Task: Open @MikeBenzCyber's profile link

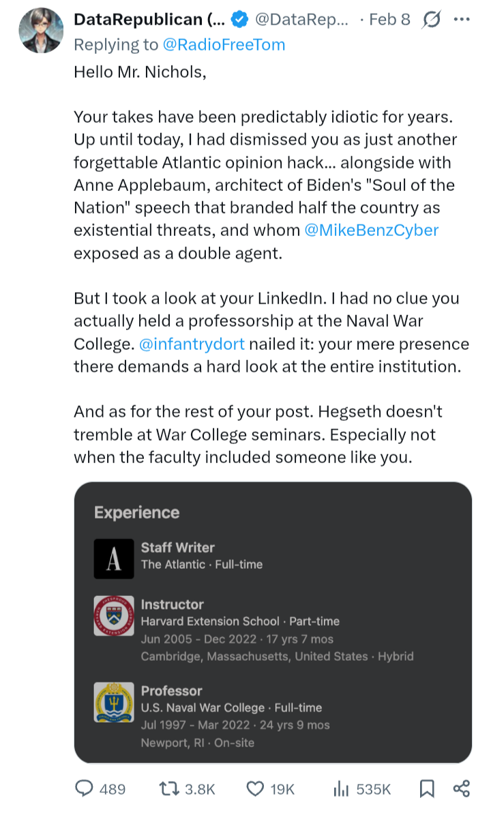Action: (372, 230)
